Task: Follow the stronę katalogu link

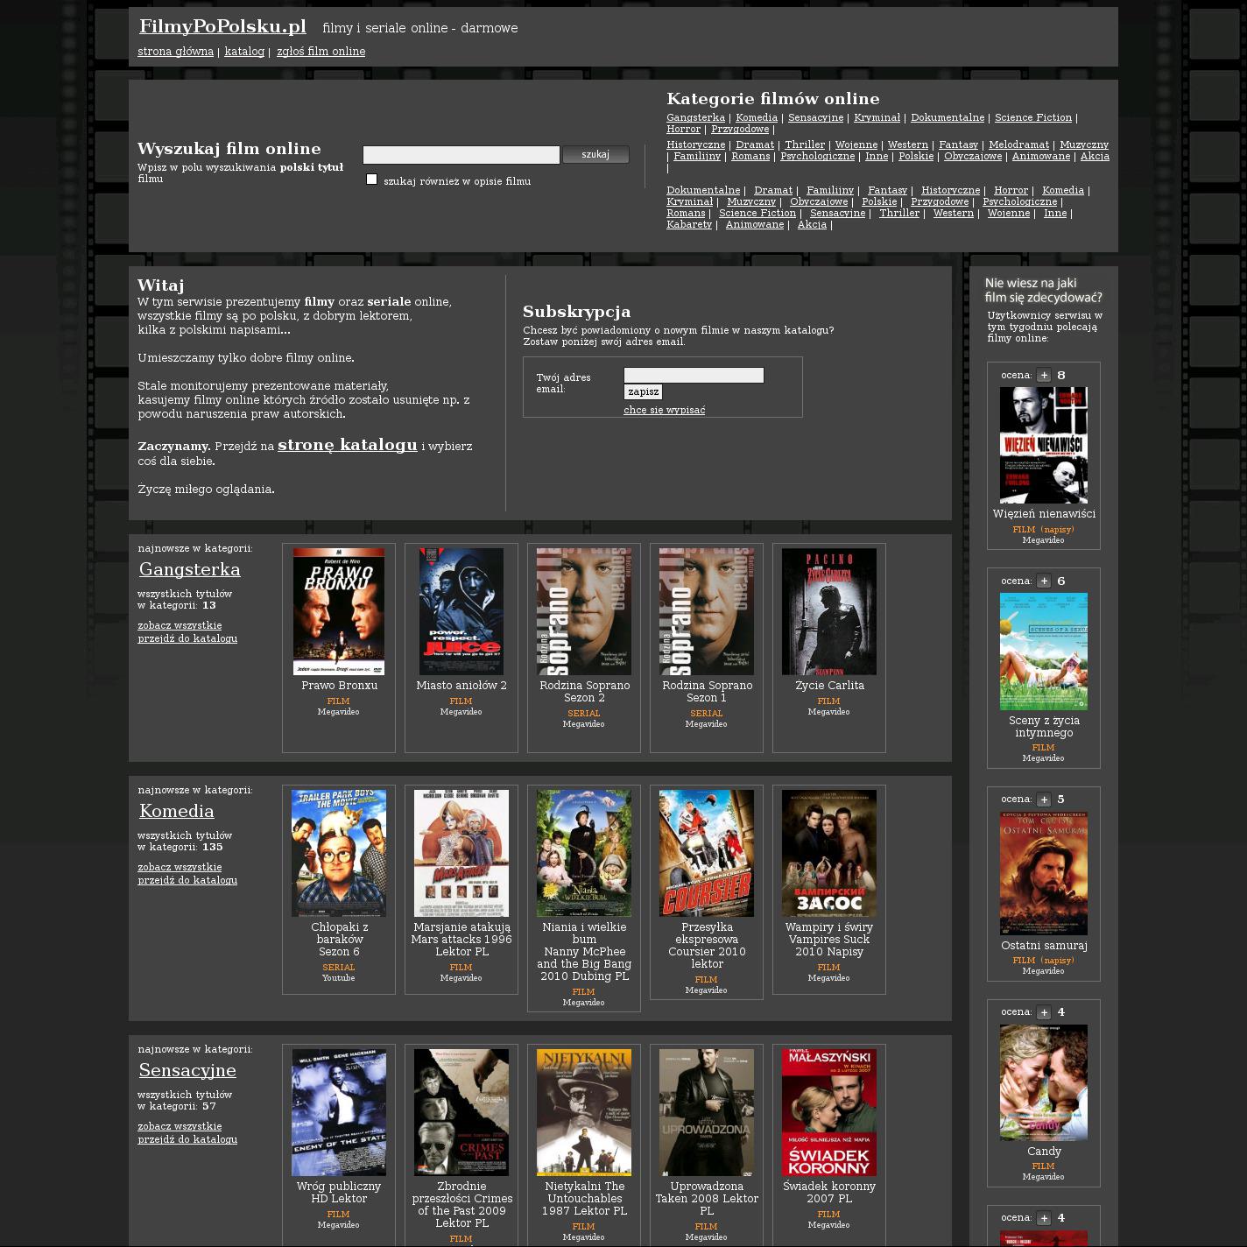Action: coord(347,445)
